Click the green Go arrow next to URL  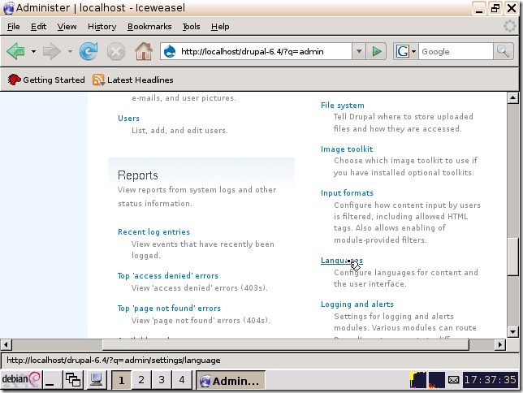[x=377, y=51]
